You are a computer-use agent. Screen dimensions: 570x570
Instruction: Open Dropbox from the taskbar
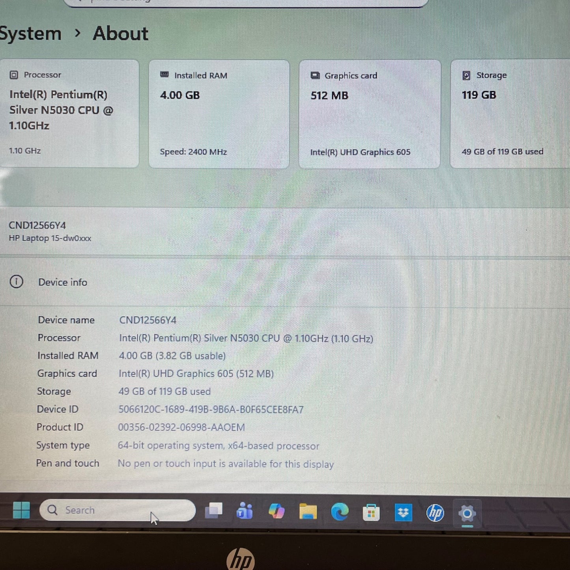pos(403,513)
